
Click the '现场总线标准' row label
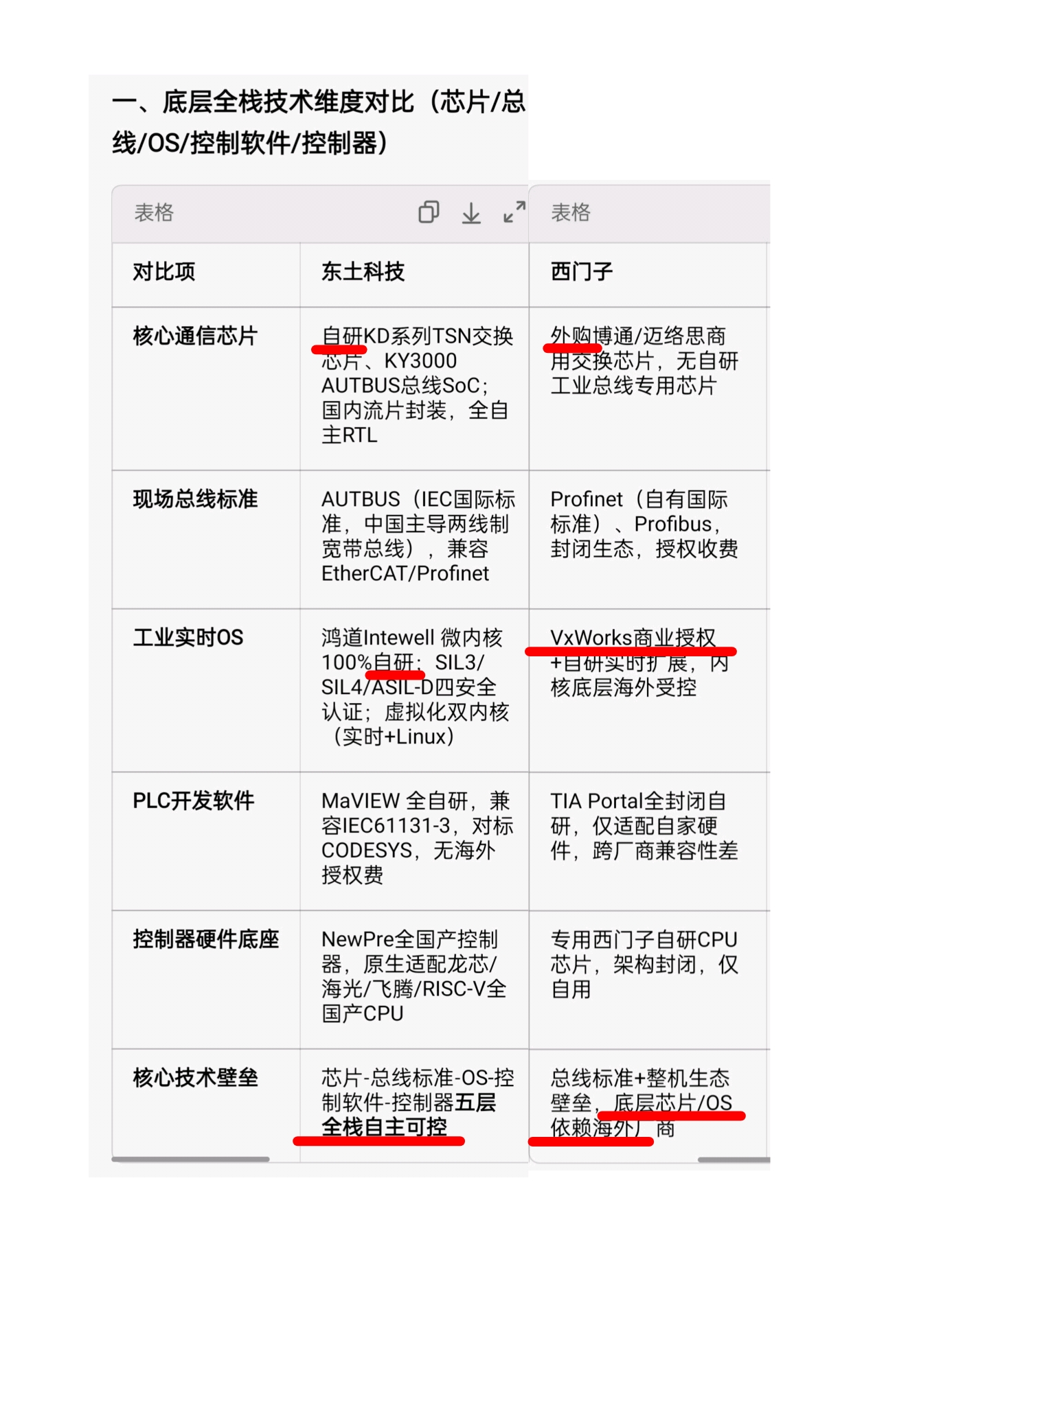pyautogui.click(x=195, y=499)
